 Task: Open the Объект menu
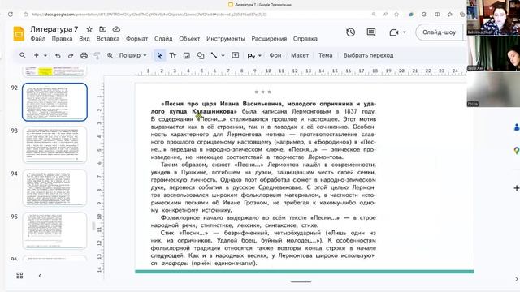coord(189,39)
